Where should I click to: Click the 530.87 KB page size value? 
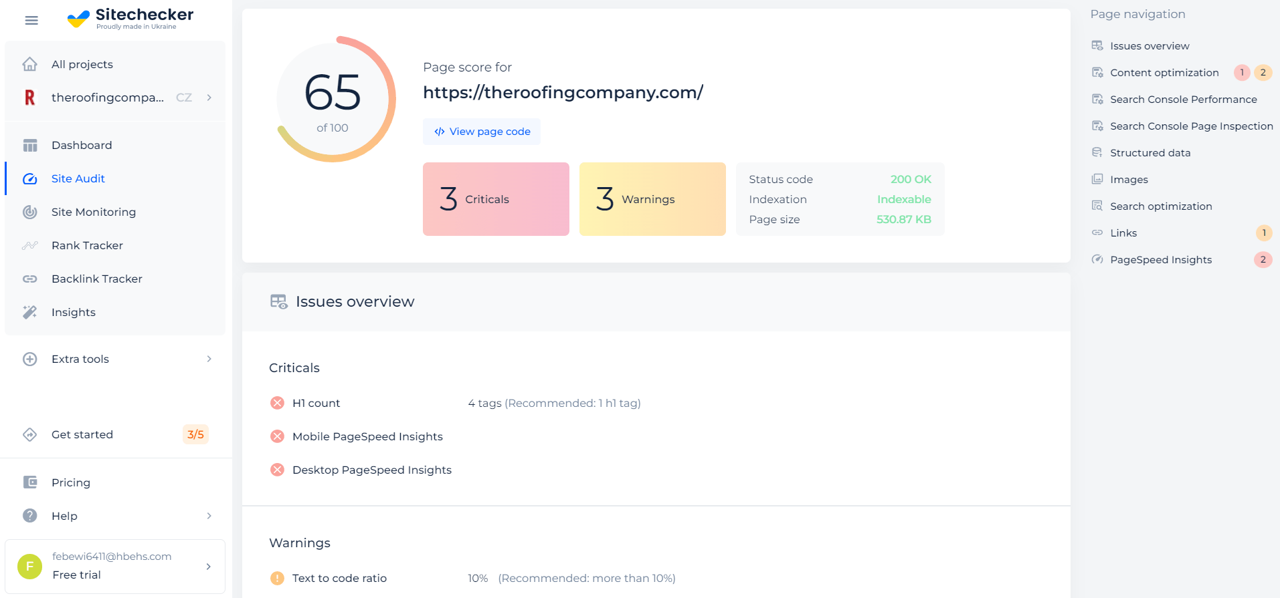tap(904, 219)
